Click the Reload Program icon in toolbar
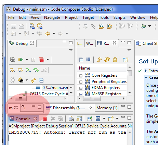The width and height of the screenshot is (160, 148). click(109, 26)
